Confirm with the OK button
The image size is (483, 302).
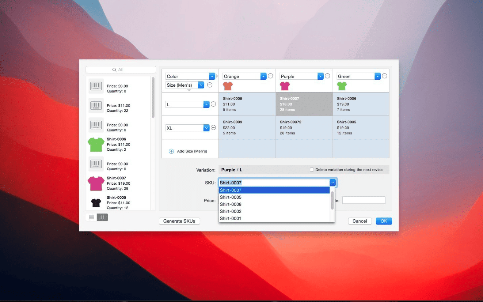384,221
